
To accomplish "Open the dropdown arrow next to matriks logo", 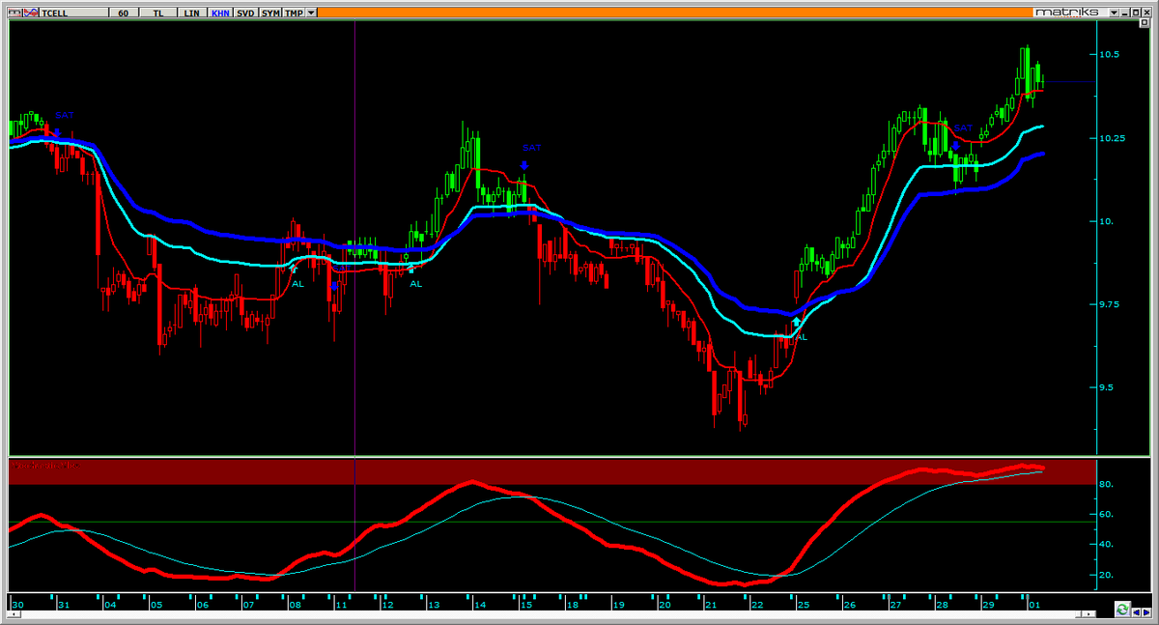I will tap(1114, 13).
